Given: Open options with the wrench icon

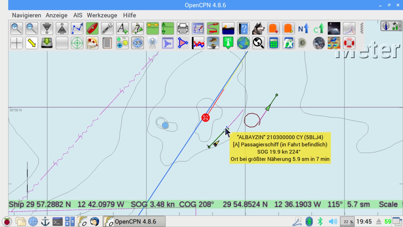Looking at the screenshot, I should [x=107, y=28].
